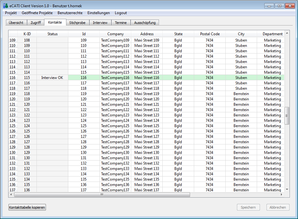The width and height of the screenshot is (298, 219).
Task: Click the horizontal scrollbar right arrow
Action: tap(281, 195)
